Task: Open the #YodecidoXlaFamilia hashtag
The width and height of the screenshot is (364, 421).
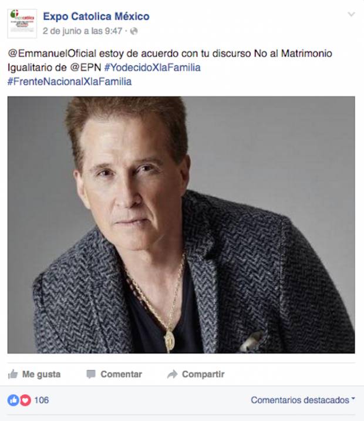Action: (x=152, y=68)
